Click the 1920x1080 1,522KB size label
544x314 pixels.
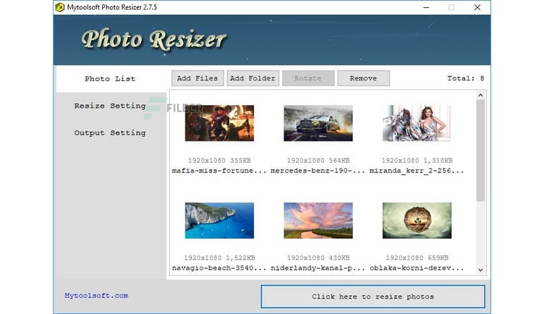[x=219, y=258]
